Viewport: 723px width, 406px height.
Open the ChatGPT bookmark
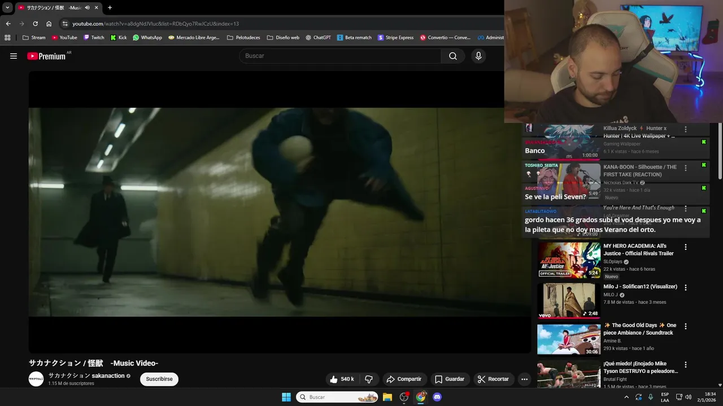pyautogui.click(x=318, y=38)
